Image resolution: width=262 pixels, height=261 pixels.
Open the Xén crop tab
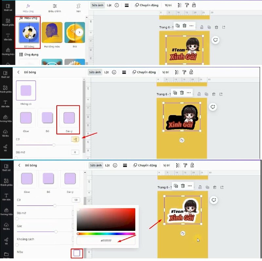tap(78, 8)
